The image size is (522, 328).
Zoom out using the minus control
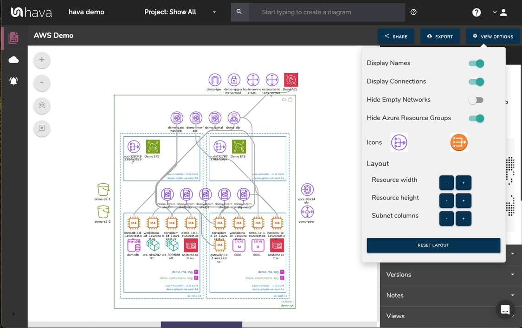42,83
